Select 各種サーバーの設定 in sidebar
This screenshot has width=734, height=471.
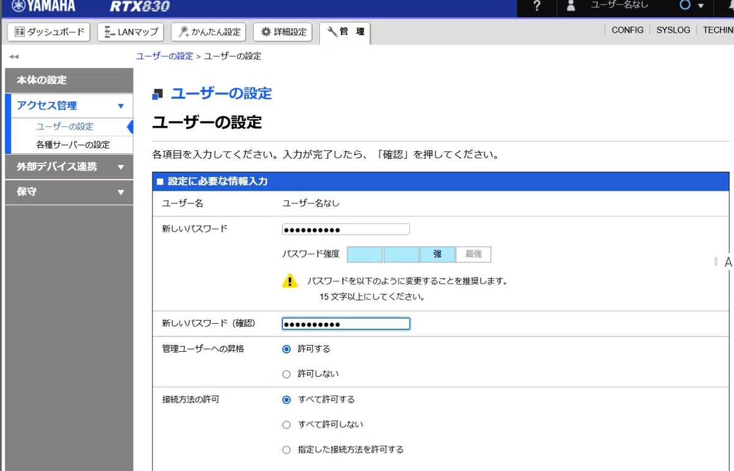pyautogui.click(x=73, y=145)
